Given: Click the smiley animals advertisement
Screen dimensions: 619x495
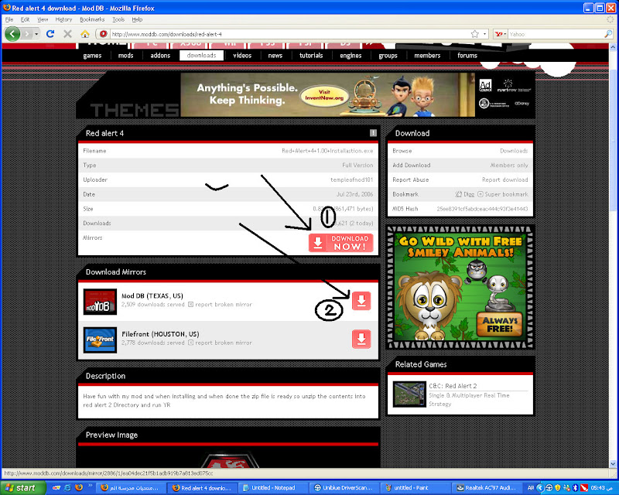Looking at the screenshot, I should [460, 288].
